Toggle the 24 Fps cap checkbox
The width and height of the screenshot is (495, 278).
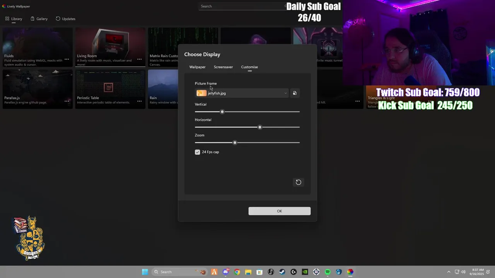click(x=197, y=152)
